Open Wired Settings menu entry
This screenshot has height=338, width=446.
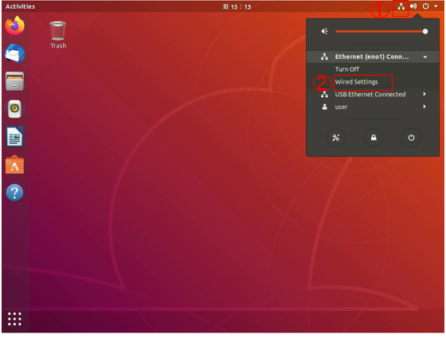coord(356,82)
